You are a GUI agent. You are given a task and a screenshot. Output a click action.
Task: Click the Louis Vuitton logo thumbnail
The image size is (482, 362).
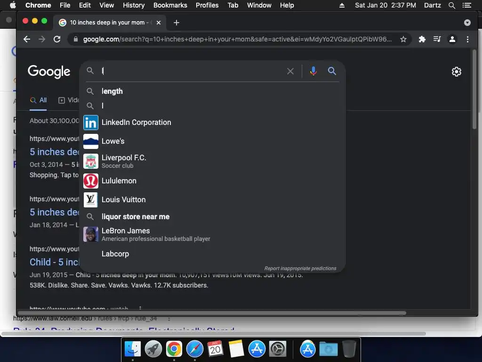pyautogui.click(x=91, y=200)
